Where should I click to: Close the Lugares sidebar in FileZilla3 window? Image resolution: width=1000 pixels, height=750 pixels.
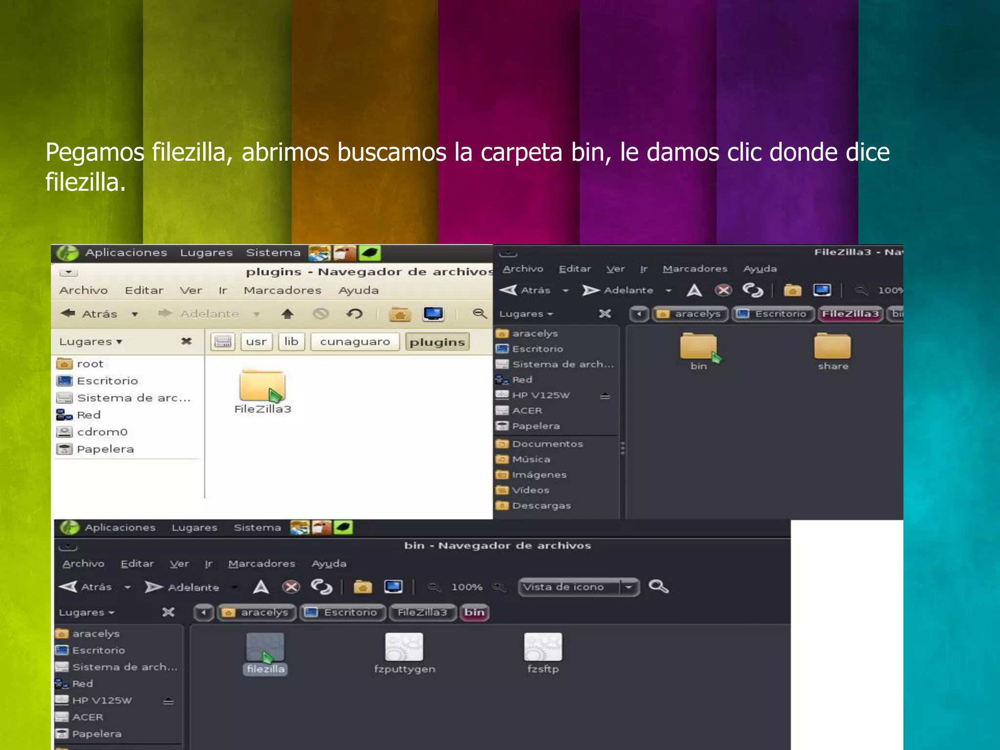[604, 313]
